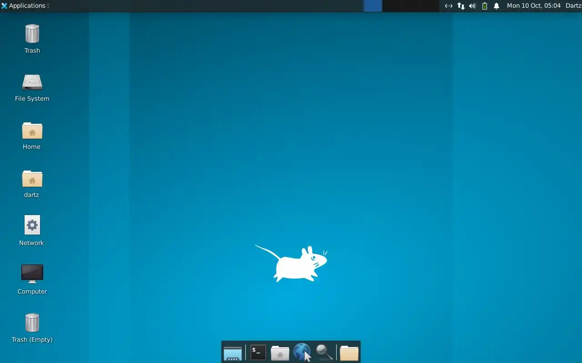Click the battery indicator icon
The image size is (582, 363).
coord(485,6)
